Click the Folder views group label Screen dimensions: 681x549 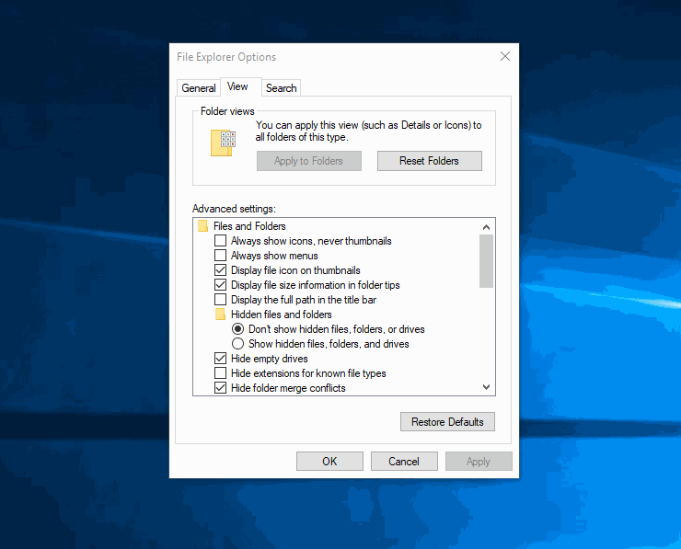tap(227, 111)
